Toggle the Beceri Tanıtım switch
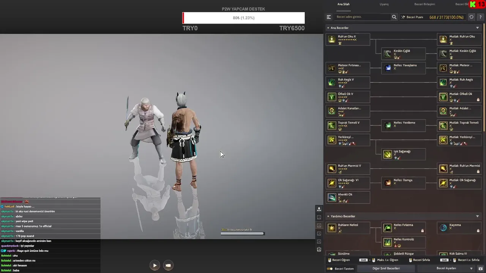The height and width of the screenshot is (273, 486). coord(330,268)
